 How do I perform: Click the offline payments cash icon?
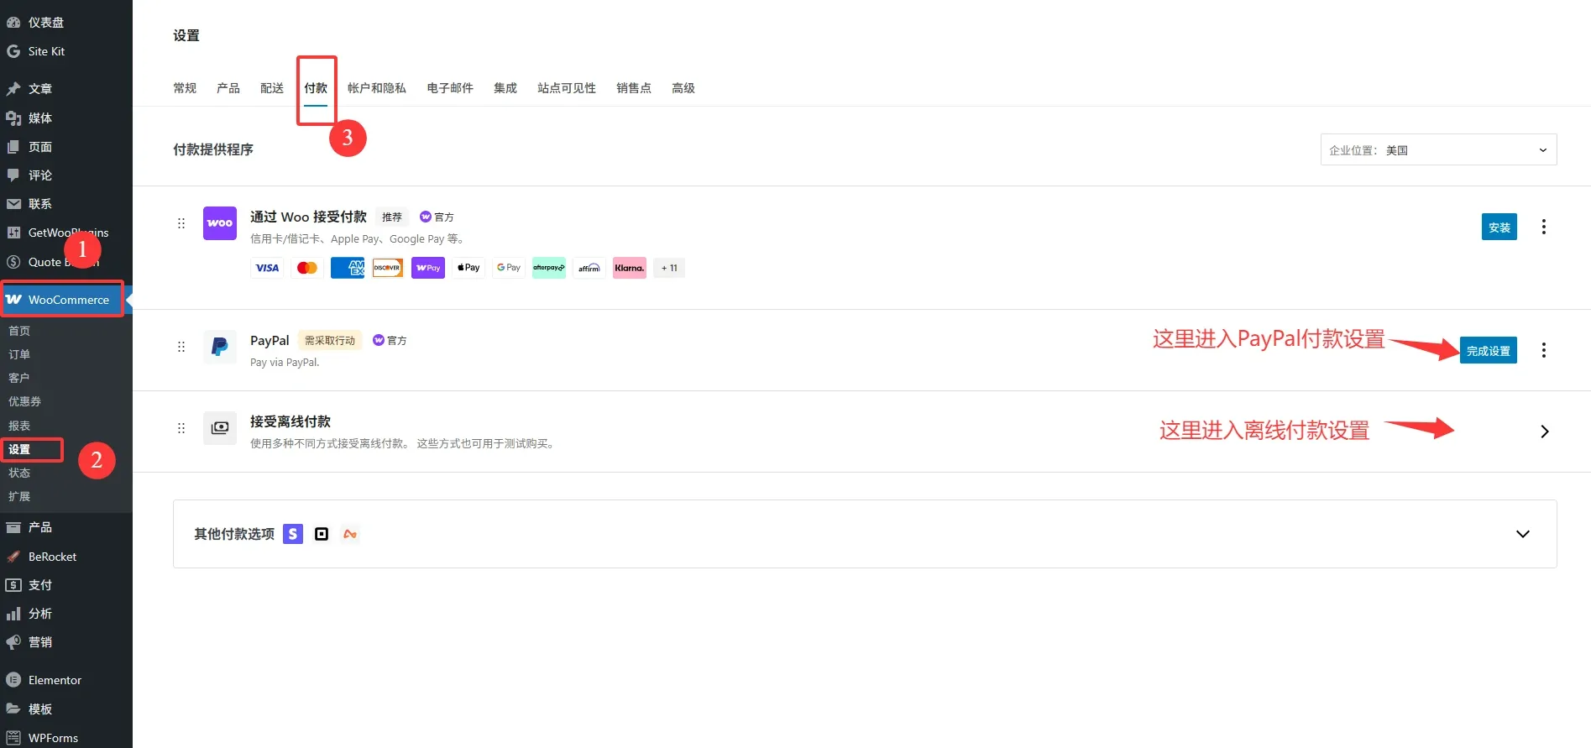pyautogui.click(x=220, y=428)
